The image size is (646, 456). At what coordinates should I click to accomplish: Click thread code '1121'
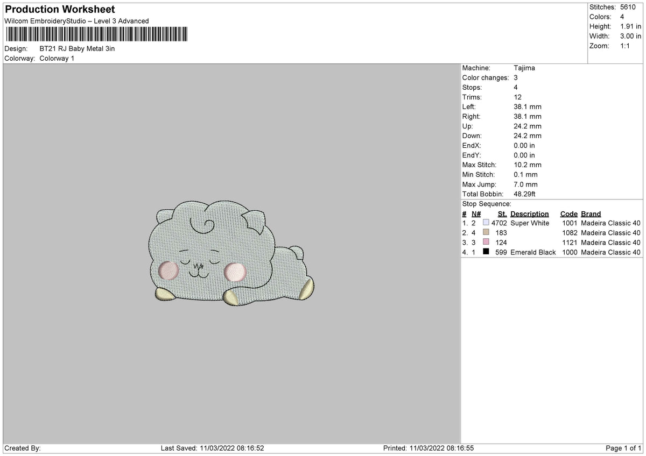[569, 242]
